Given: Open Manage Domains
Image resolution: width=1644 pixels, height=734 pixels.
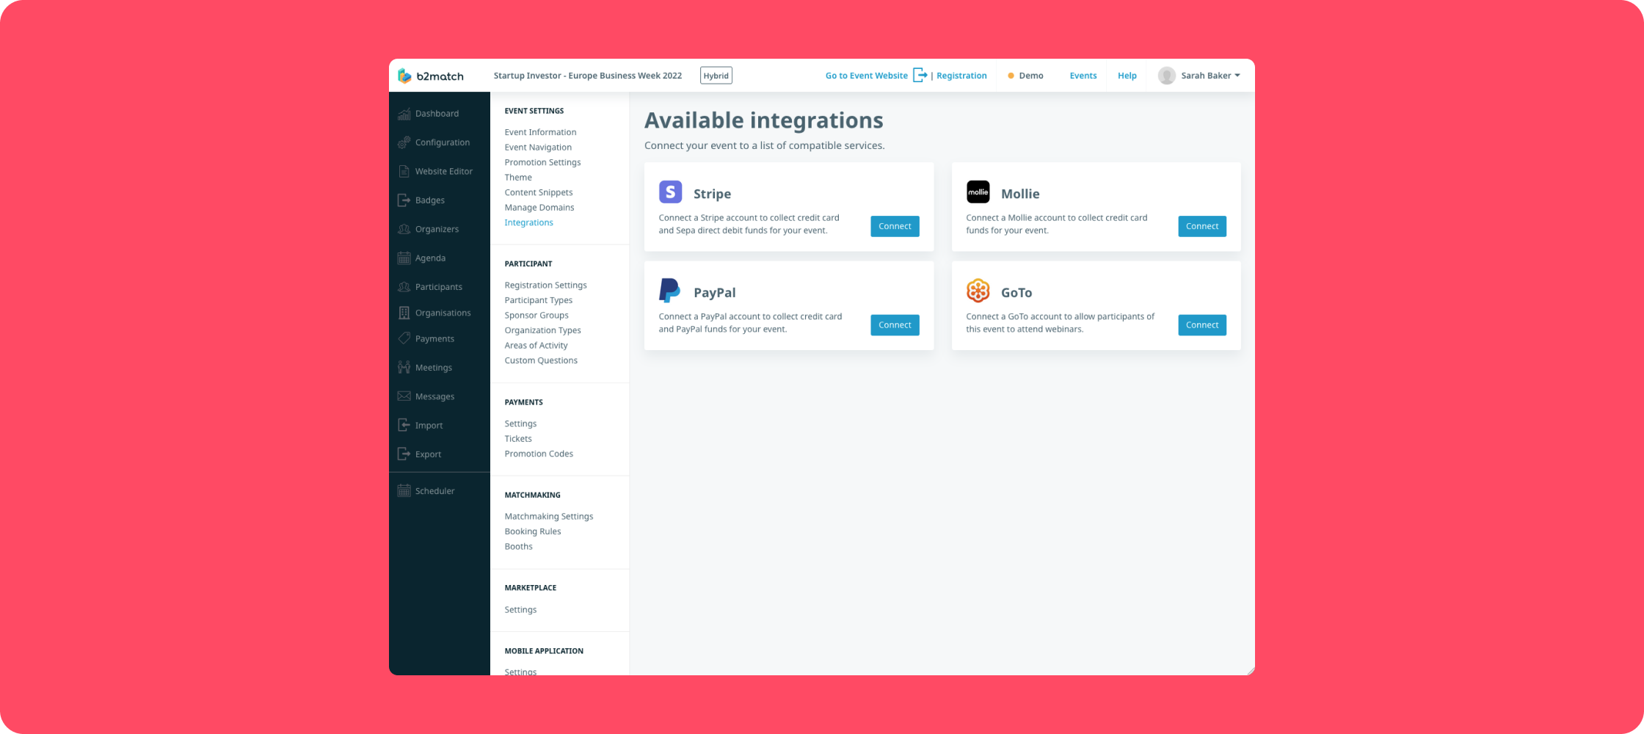Looking at the screenshot, I should tap(539, 208).
